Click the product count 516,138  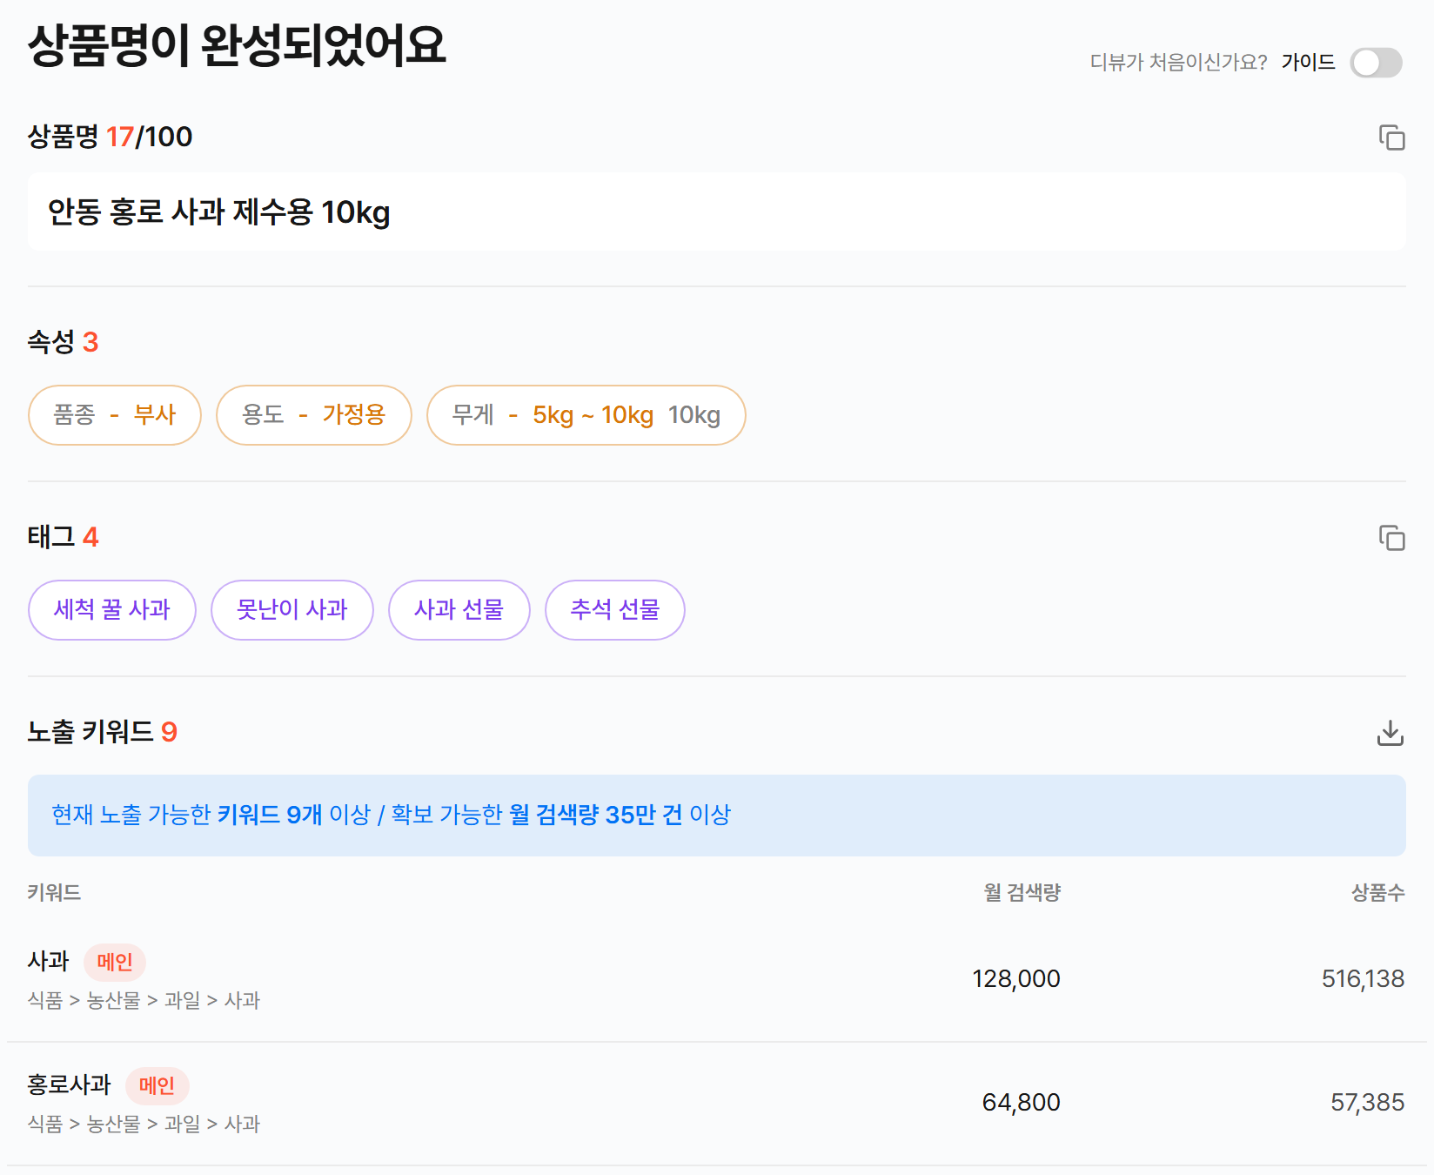point(1364,979)
